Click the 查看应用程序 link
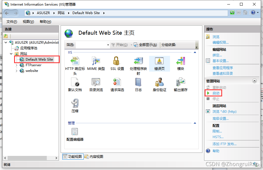 [223, 68]
